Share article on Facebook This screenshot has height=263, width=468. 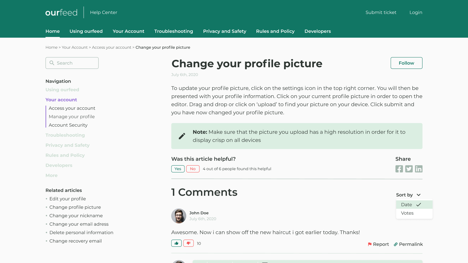[399, 169]
